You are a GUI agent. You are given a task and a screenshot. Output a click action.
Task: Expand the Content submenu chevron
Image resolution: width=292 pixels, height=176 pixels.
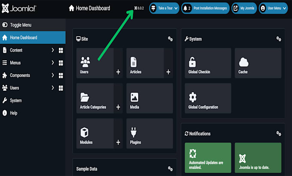pyautogui.click(x=53, y=50)
